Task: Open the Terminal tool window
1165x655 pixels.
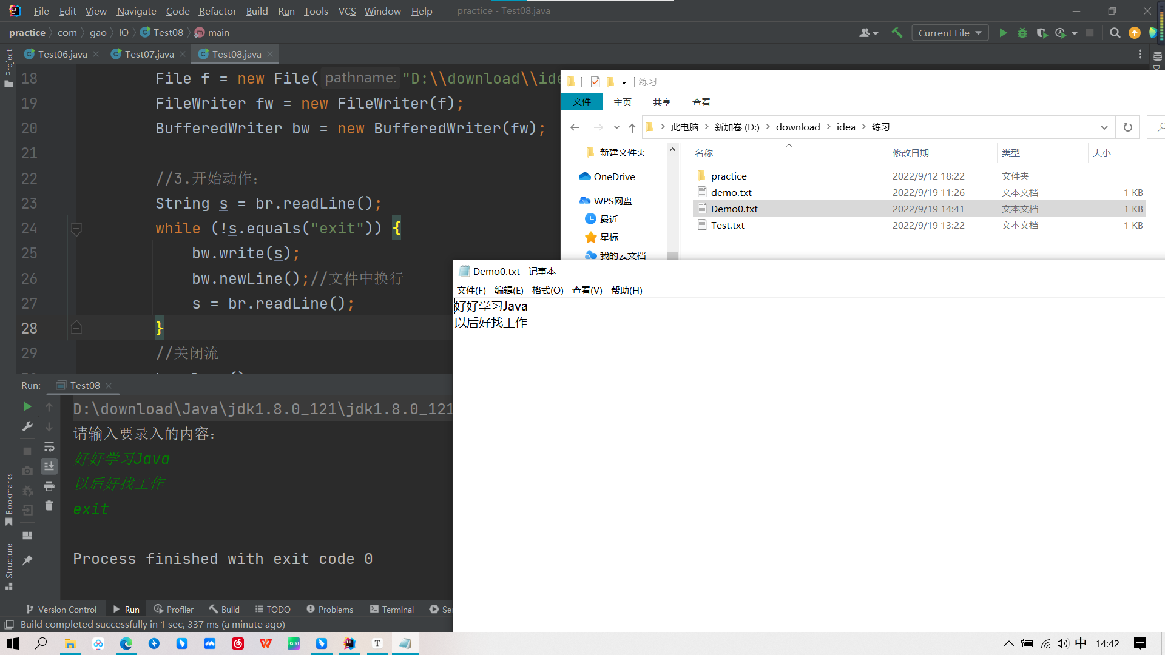Action: (392, 609)
